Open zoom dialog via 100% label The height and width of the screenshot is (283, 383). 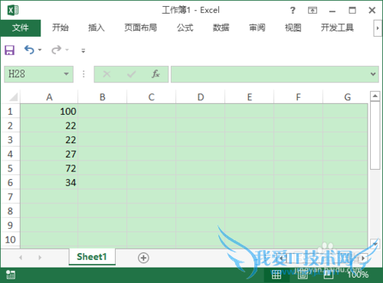point(358,275)
